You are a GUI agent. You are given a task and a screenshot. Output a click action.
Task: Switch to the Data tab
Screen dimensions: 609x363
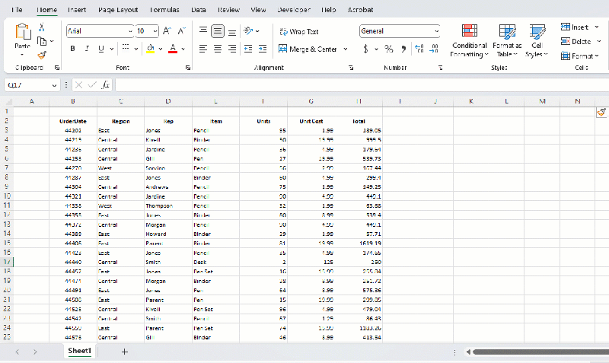[x=199, y=10]
